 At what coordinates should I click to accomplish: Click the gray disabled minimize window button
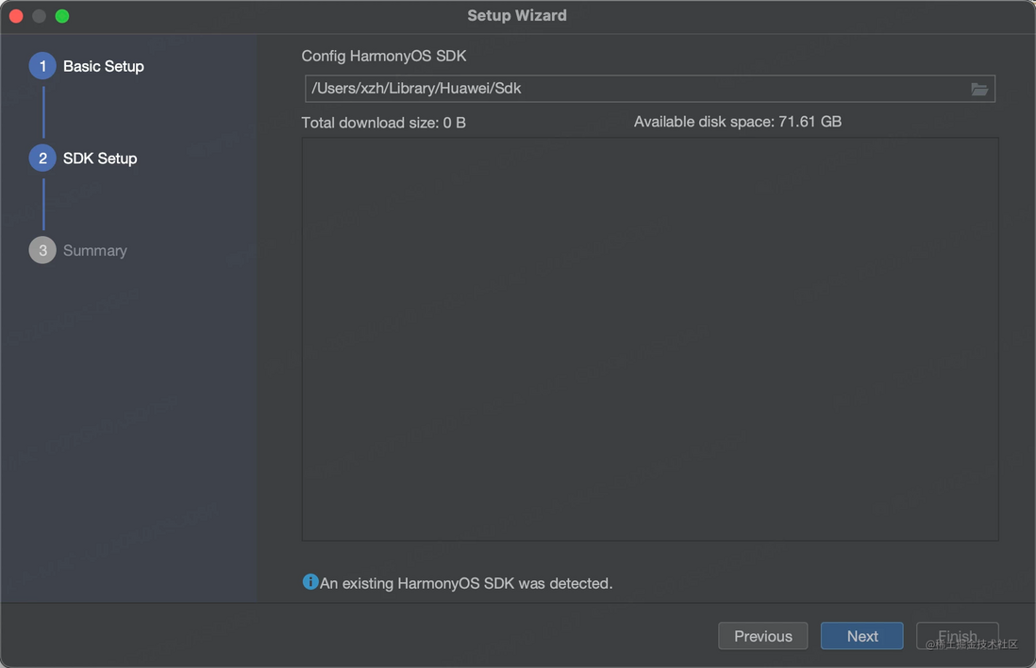39,16
